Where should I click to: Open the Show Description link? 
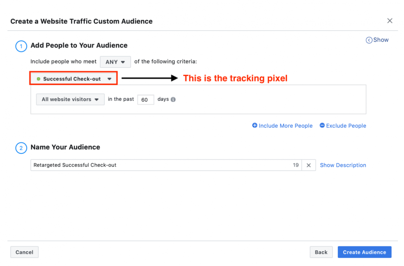[343, 165]
